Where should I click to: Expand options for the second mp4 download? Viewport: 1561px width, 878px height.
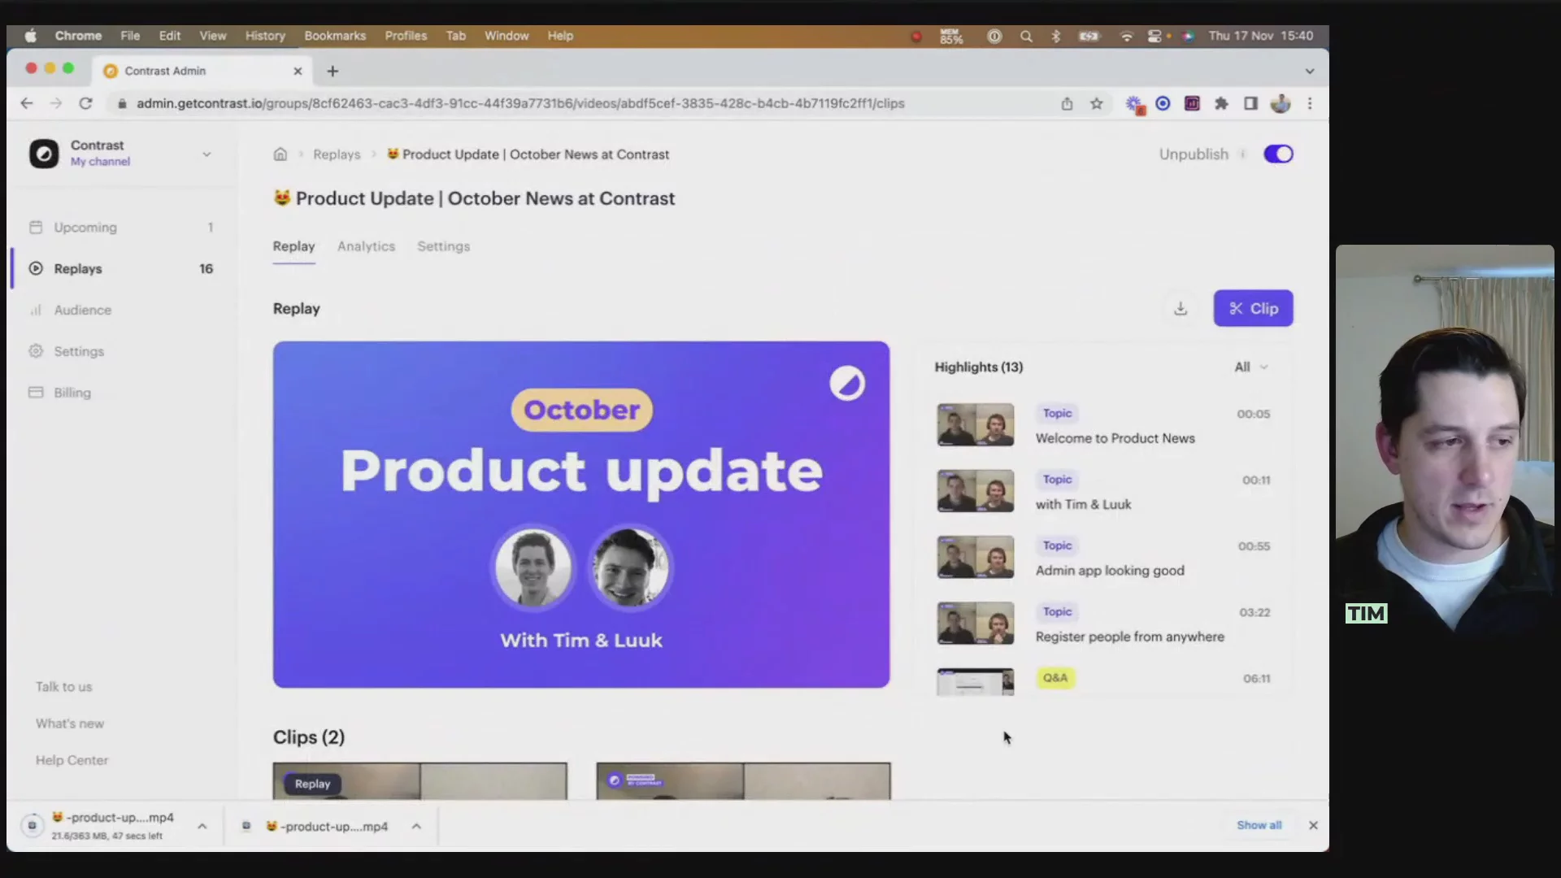416,826
